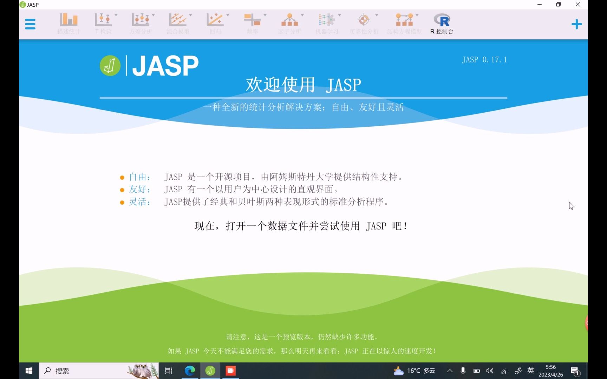Open the network Wi-Fi tray icon

click(504, 371)
